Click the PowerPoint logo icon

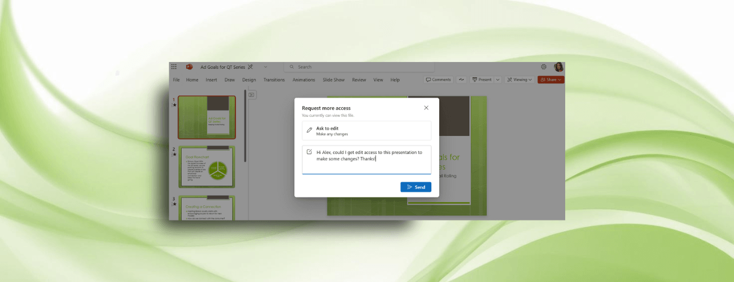189,67
